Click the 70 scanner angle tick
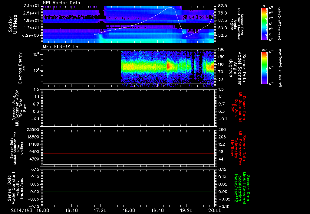 (221, 72)
